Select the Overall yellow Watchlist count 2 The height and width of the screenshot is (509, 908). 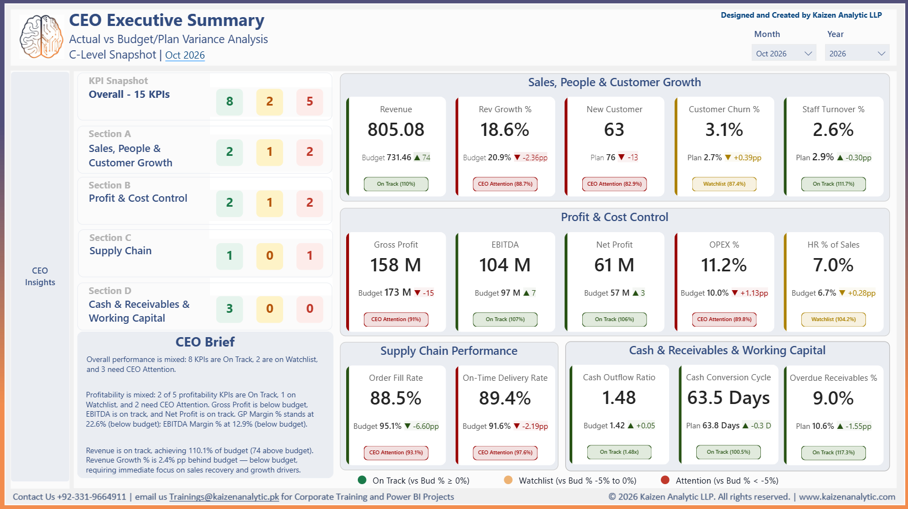click(x=269, y=102)
